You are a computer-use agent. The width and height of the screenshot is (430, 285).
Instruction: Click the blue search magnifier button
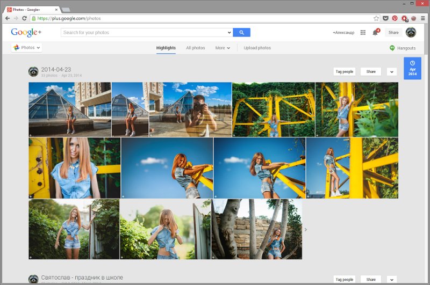click(241, 32)
